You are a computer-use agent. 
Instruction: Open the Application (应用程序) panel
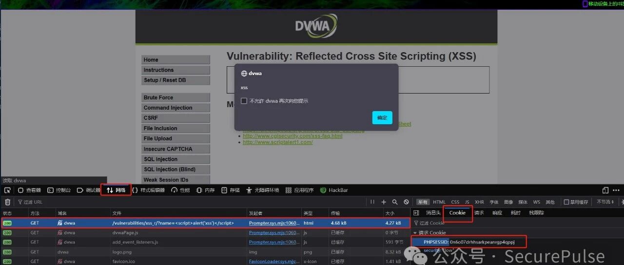point(300,190)
